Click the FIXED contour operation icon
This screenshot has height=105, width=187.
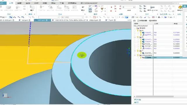click(143, 48)
